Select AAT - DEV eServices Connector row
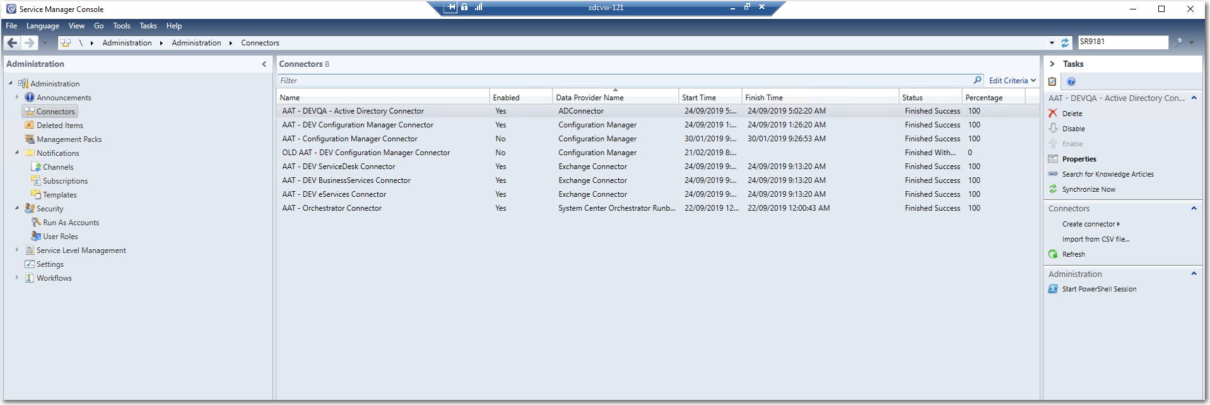Screen dimensions: 1210x405 (x=658, y=194)
